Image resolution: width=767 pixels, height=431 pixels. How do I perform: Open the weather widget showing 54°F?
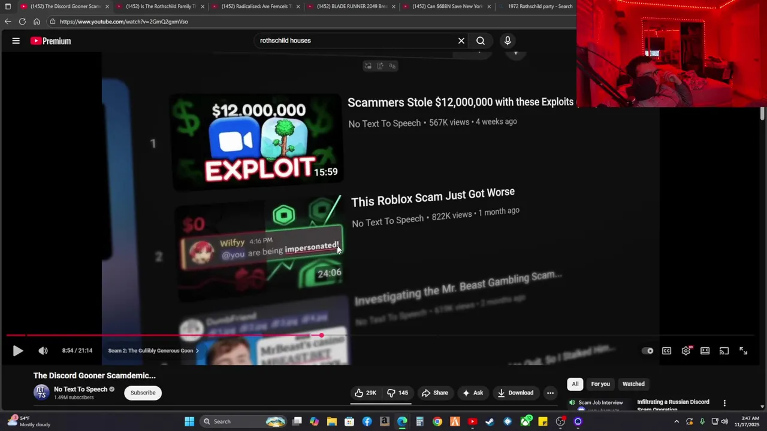(29, 421)
